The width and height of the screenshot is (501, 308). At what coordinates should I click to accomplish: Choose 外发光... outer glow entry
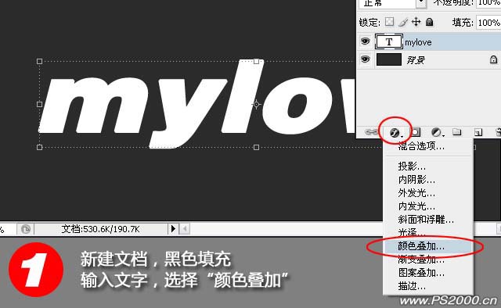tap(416, 193)
